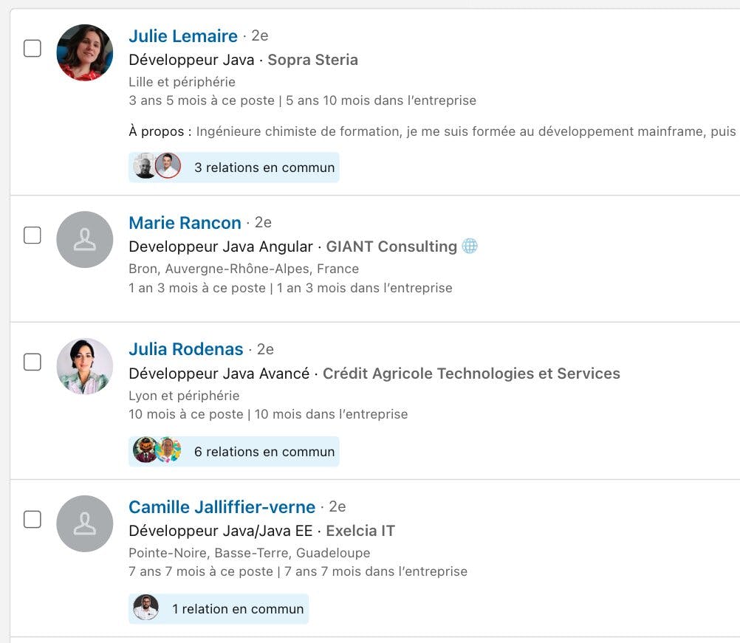This screenshot has height=643, width=740.
Task: Tick the checkbox beside Marie Rancon
Action: click(32, 235)
